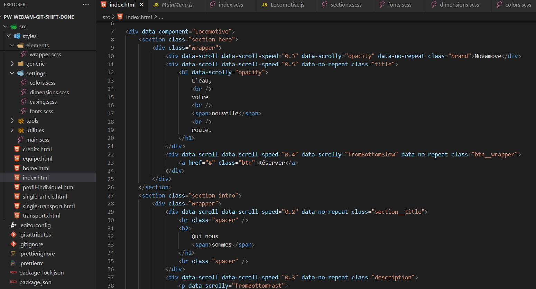Click the HTML icon beside transports.html
Image resolution: width=536 pixels, height=289 pixels.
[x=16, y=215]
